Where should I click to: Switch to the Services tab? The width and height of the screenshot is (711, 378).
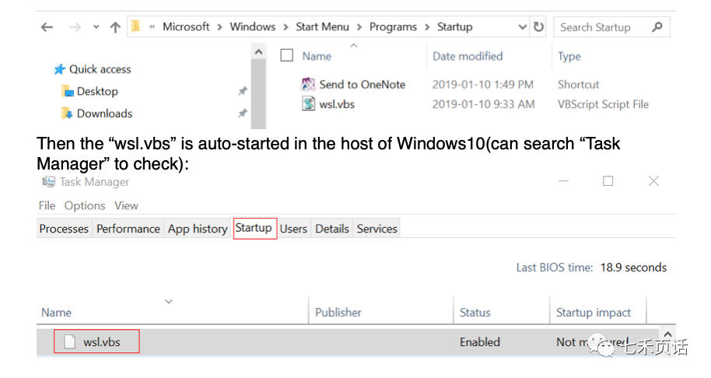click(x=377, y=229)
